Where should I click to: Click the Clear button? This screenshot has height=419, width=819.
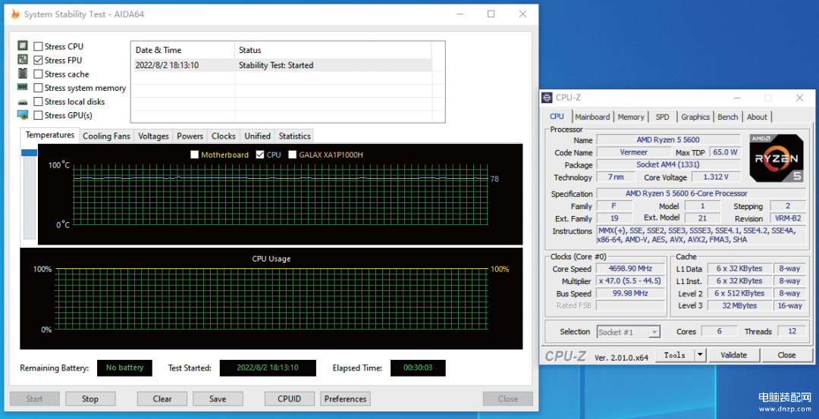click(x=162, y=399)
